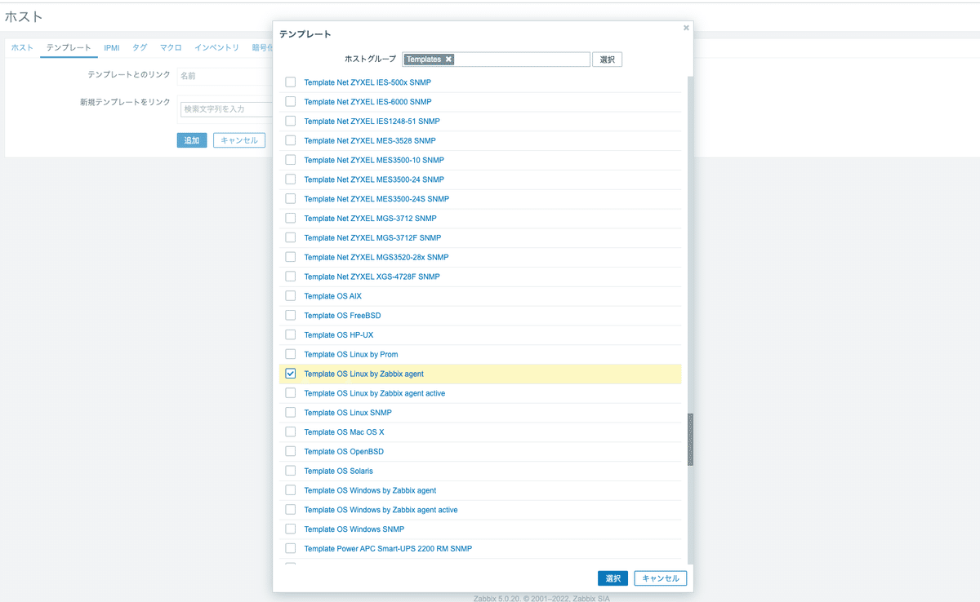Click the blue 選択 button at dialog bottom
This screenshot has width=980, height=602.
click(x=612, y=578)
